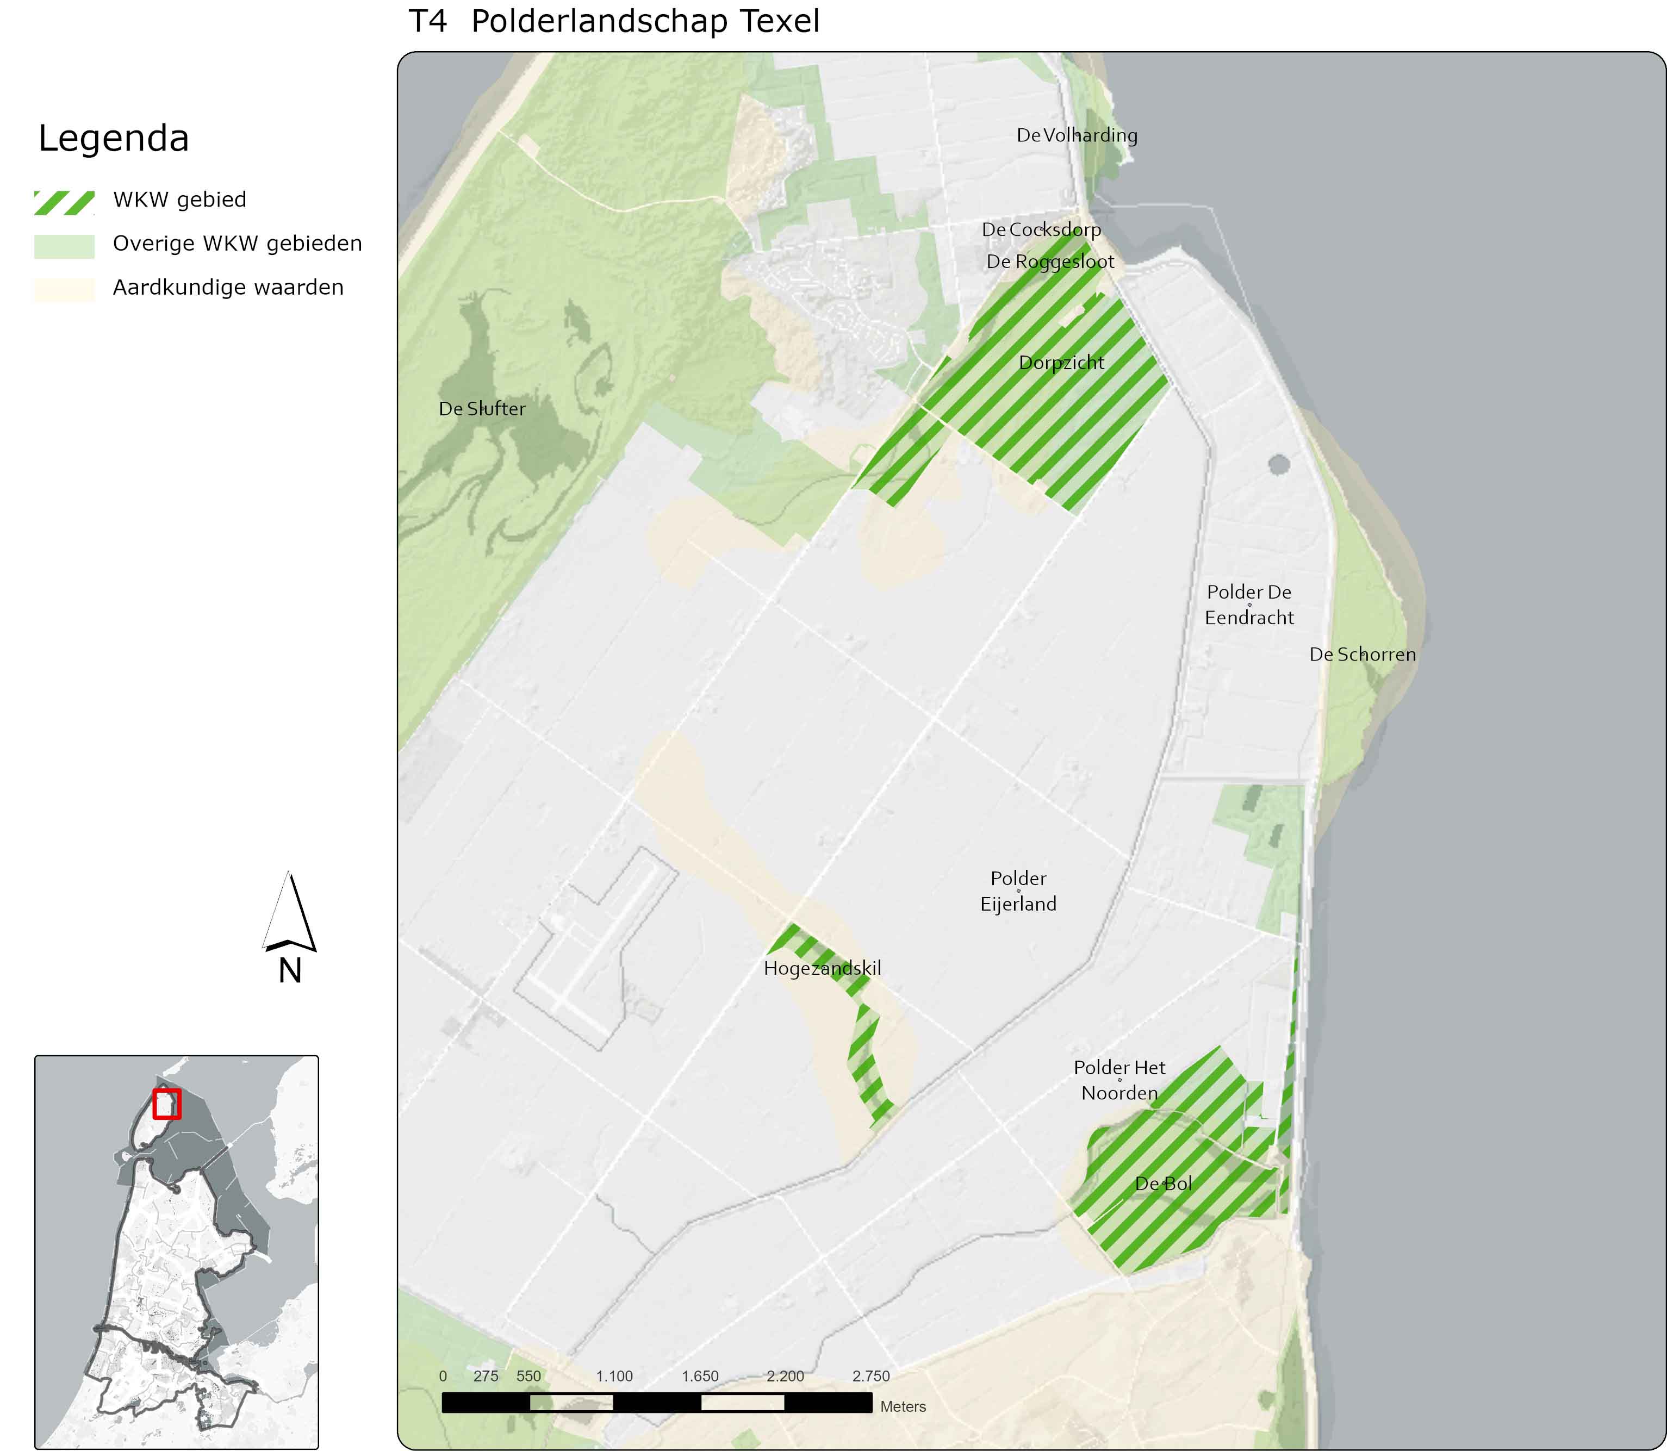1667x1451 pixels.
Task: Click the Legenda heading
Action: (x=113, y=139)
